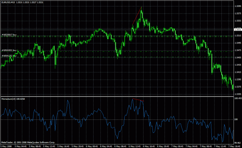Click the '6 May 00:45' time axis label
The width and height of the screenshot is (242, 148).
pyautogui.click(x=92, y=146)
